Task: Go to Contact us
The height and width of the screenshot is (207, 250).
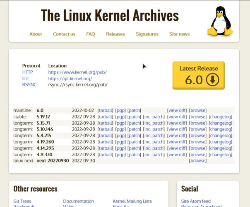Action: pyautogui.click(x=64, y=34)
